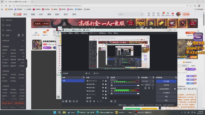
Task: Open 麦克风/Aux channel options dots
Action: (x=112, y=83)
